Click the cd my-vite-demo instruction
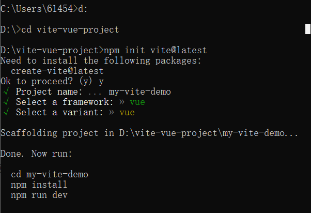 coord(49,174)
